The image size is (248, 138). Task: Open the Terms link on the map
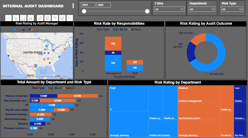click(x=66, y=77)
